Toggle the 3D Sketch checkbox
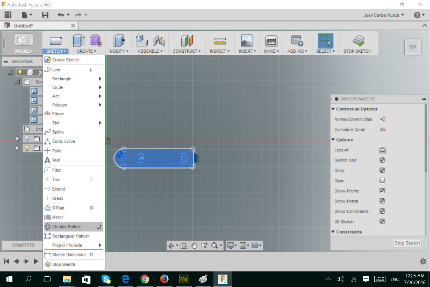The image size is (430, 287). (x=382, y=221)
